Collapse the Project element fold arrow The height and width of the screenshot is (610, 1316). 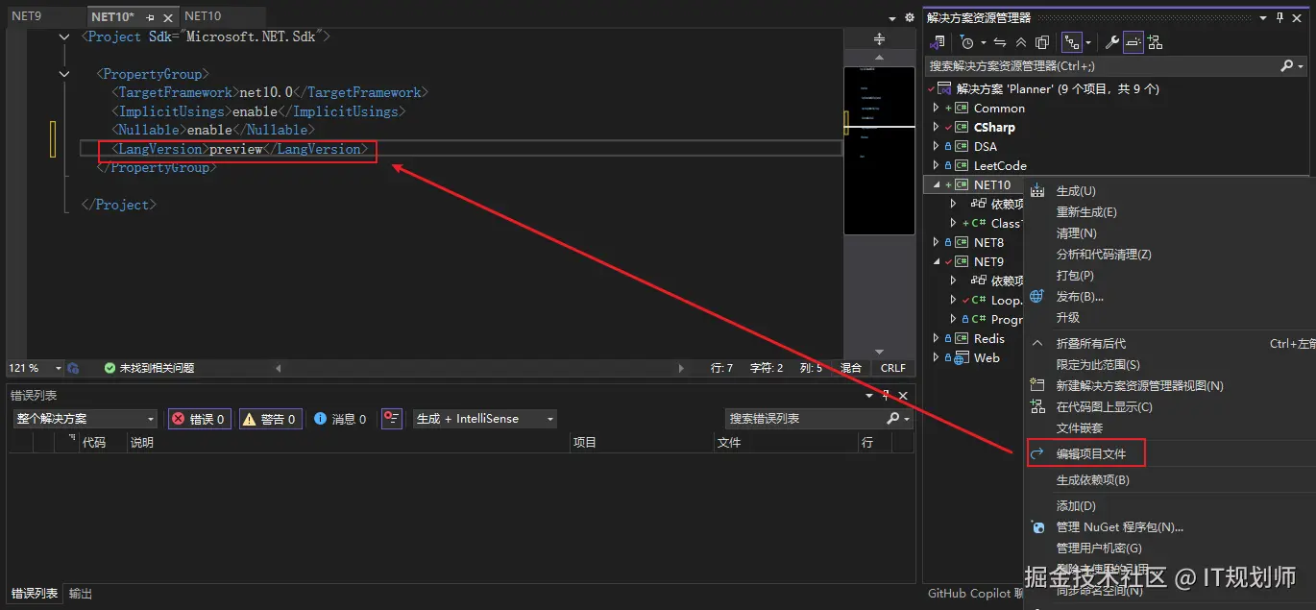64,37
